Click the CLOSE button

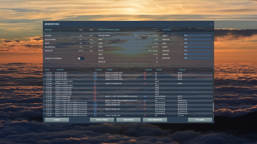[57, 120]
